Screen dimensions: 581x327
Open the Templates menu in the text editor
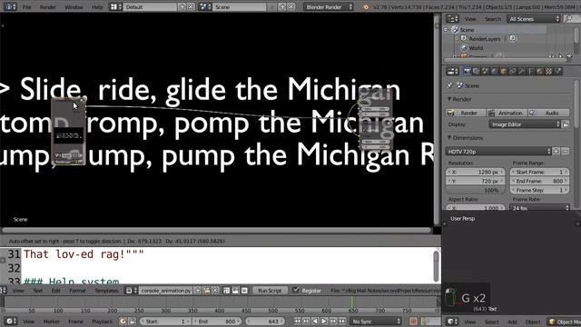point(106,291)
